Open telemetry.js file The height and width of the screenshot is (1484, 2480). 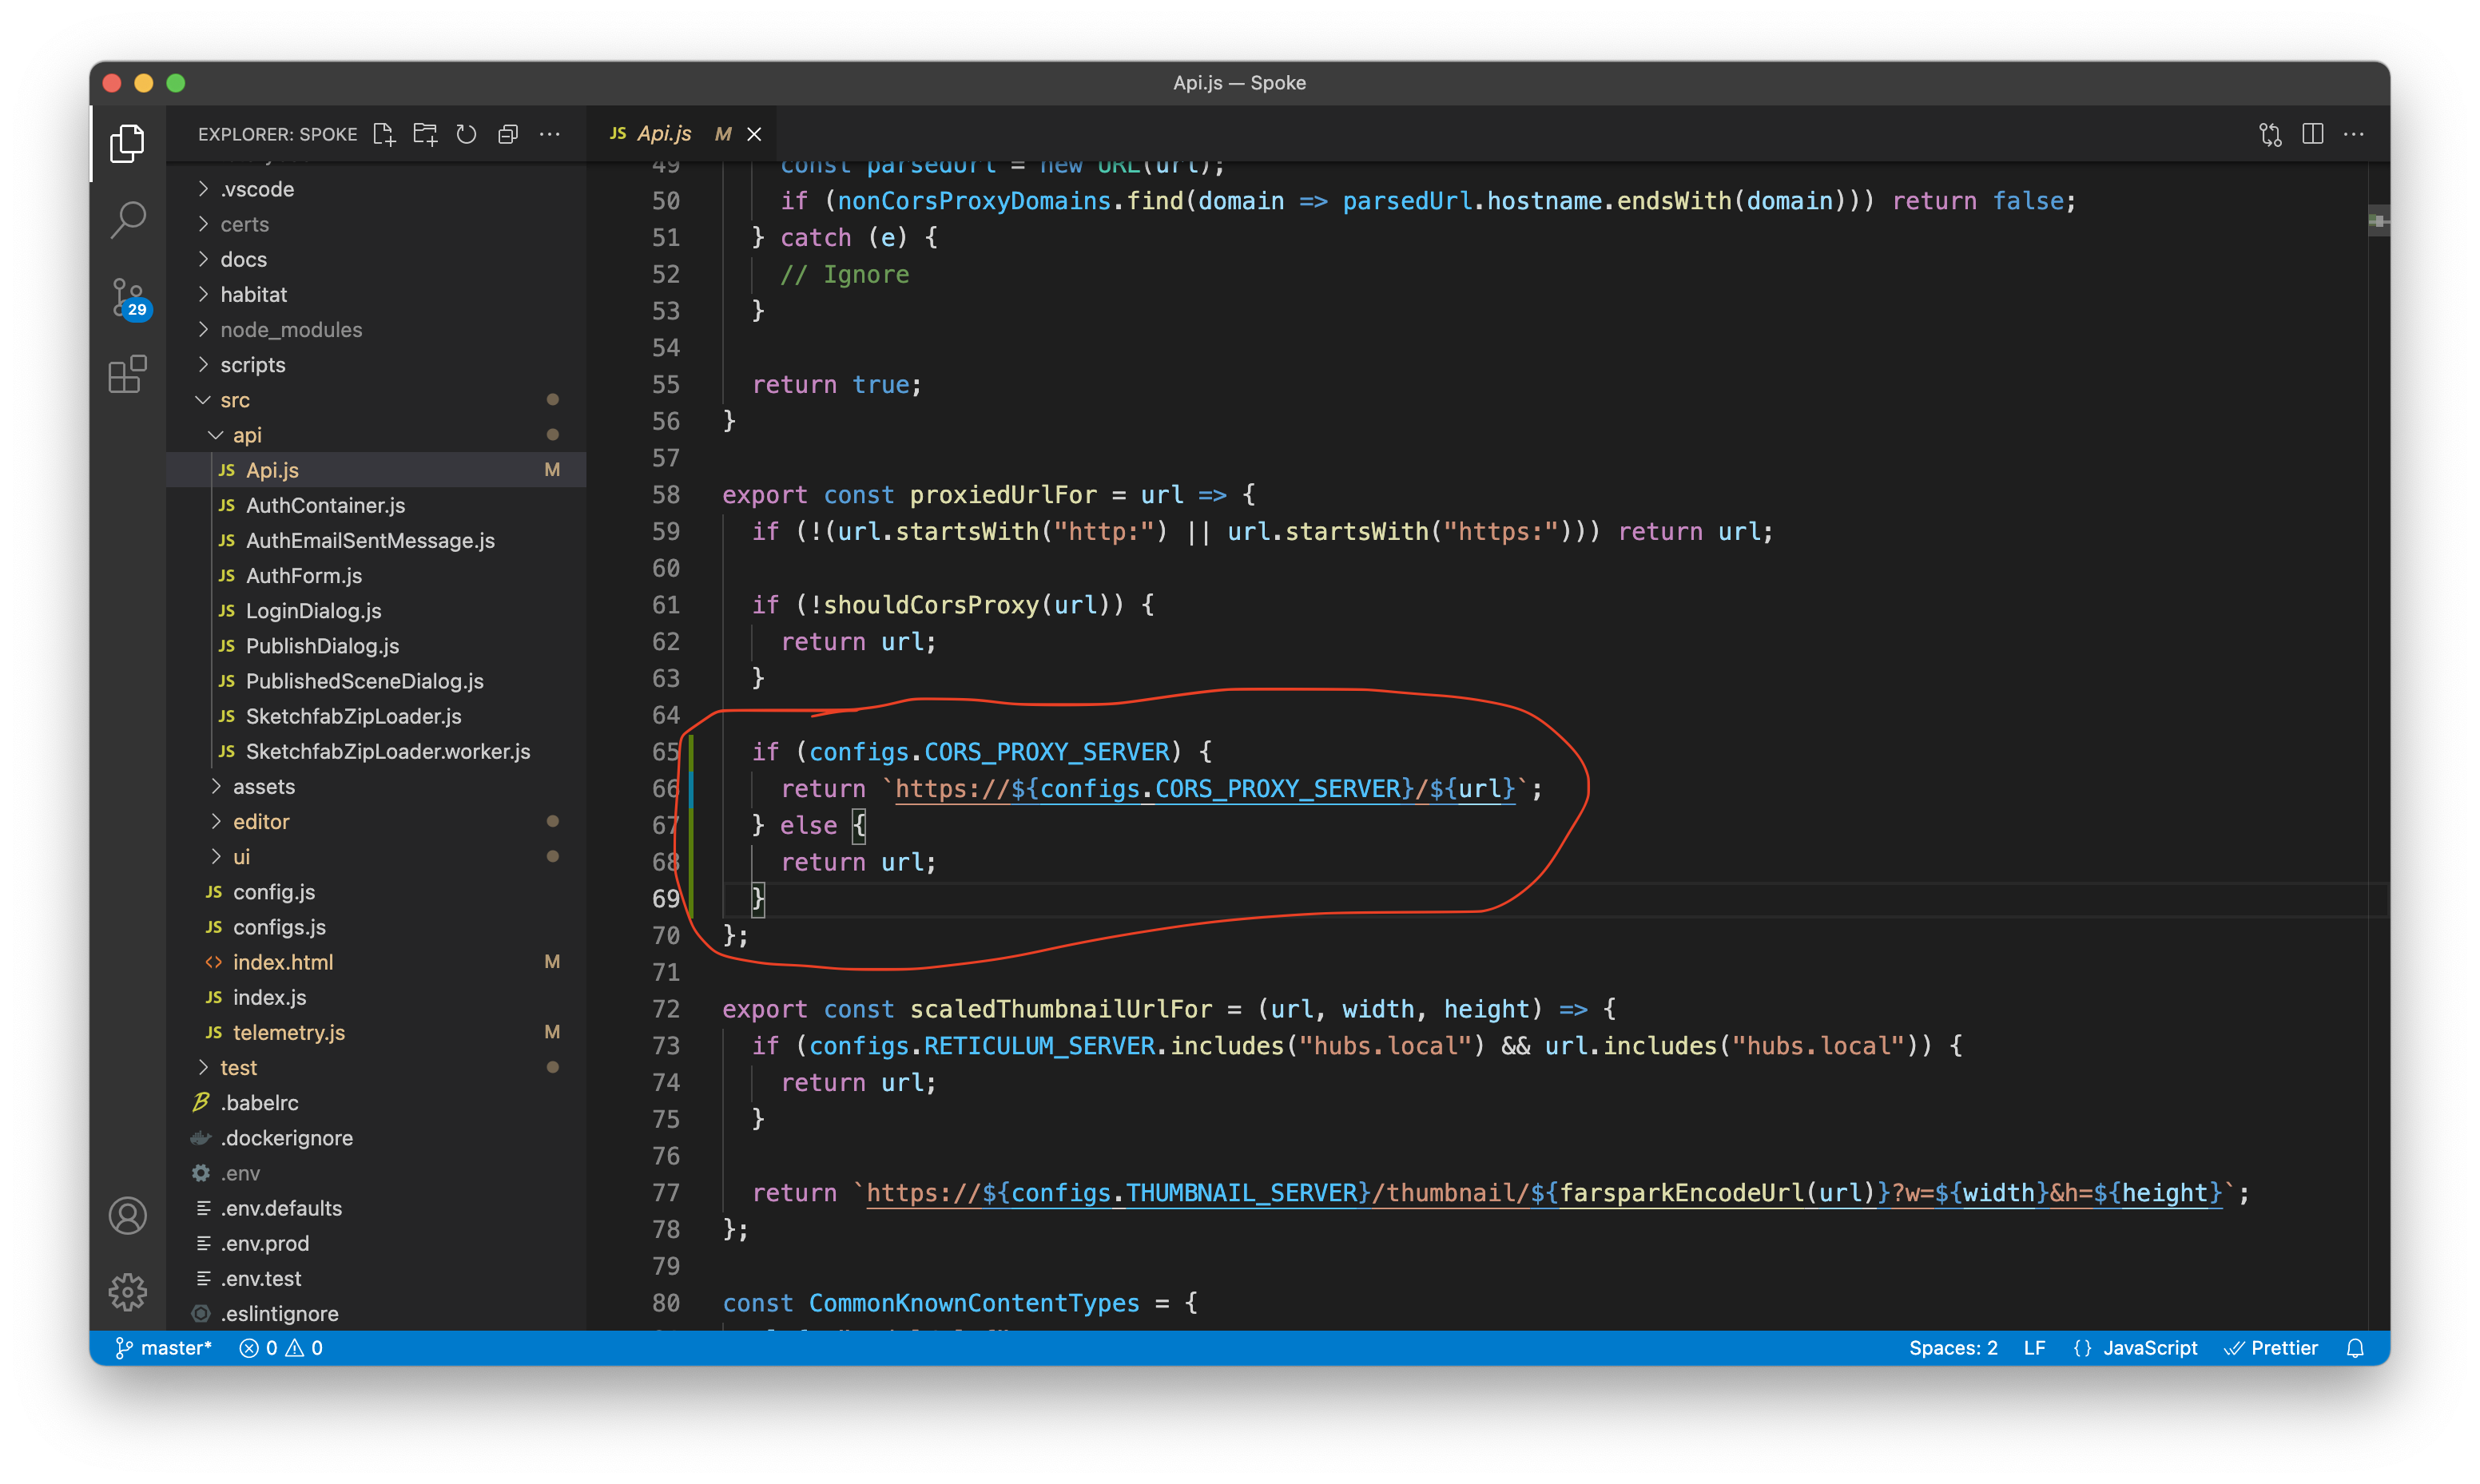(x=376, y=1032)
